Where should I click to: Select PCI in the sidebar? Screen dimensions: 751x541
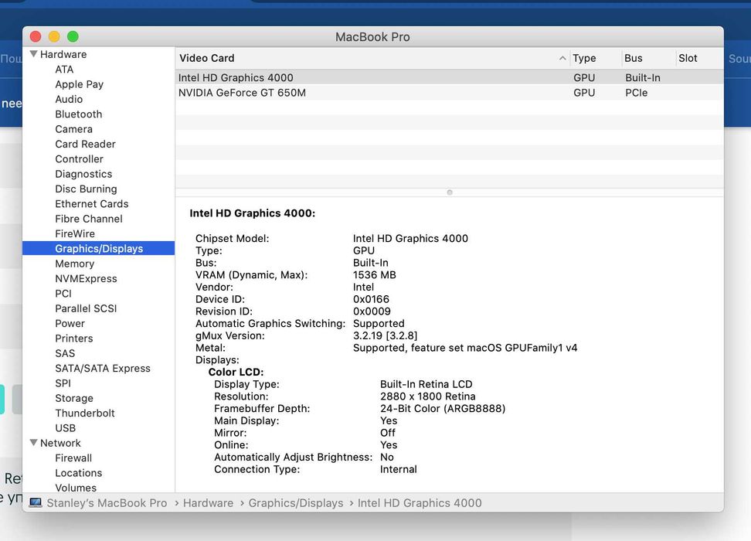pyautogui.click(x=63, y=293)
